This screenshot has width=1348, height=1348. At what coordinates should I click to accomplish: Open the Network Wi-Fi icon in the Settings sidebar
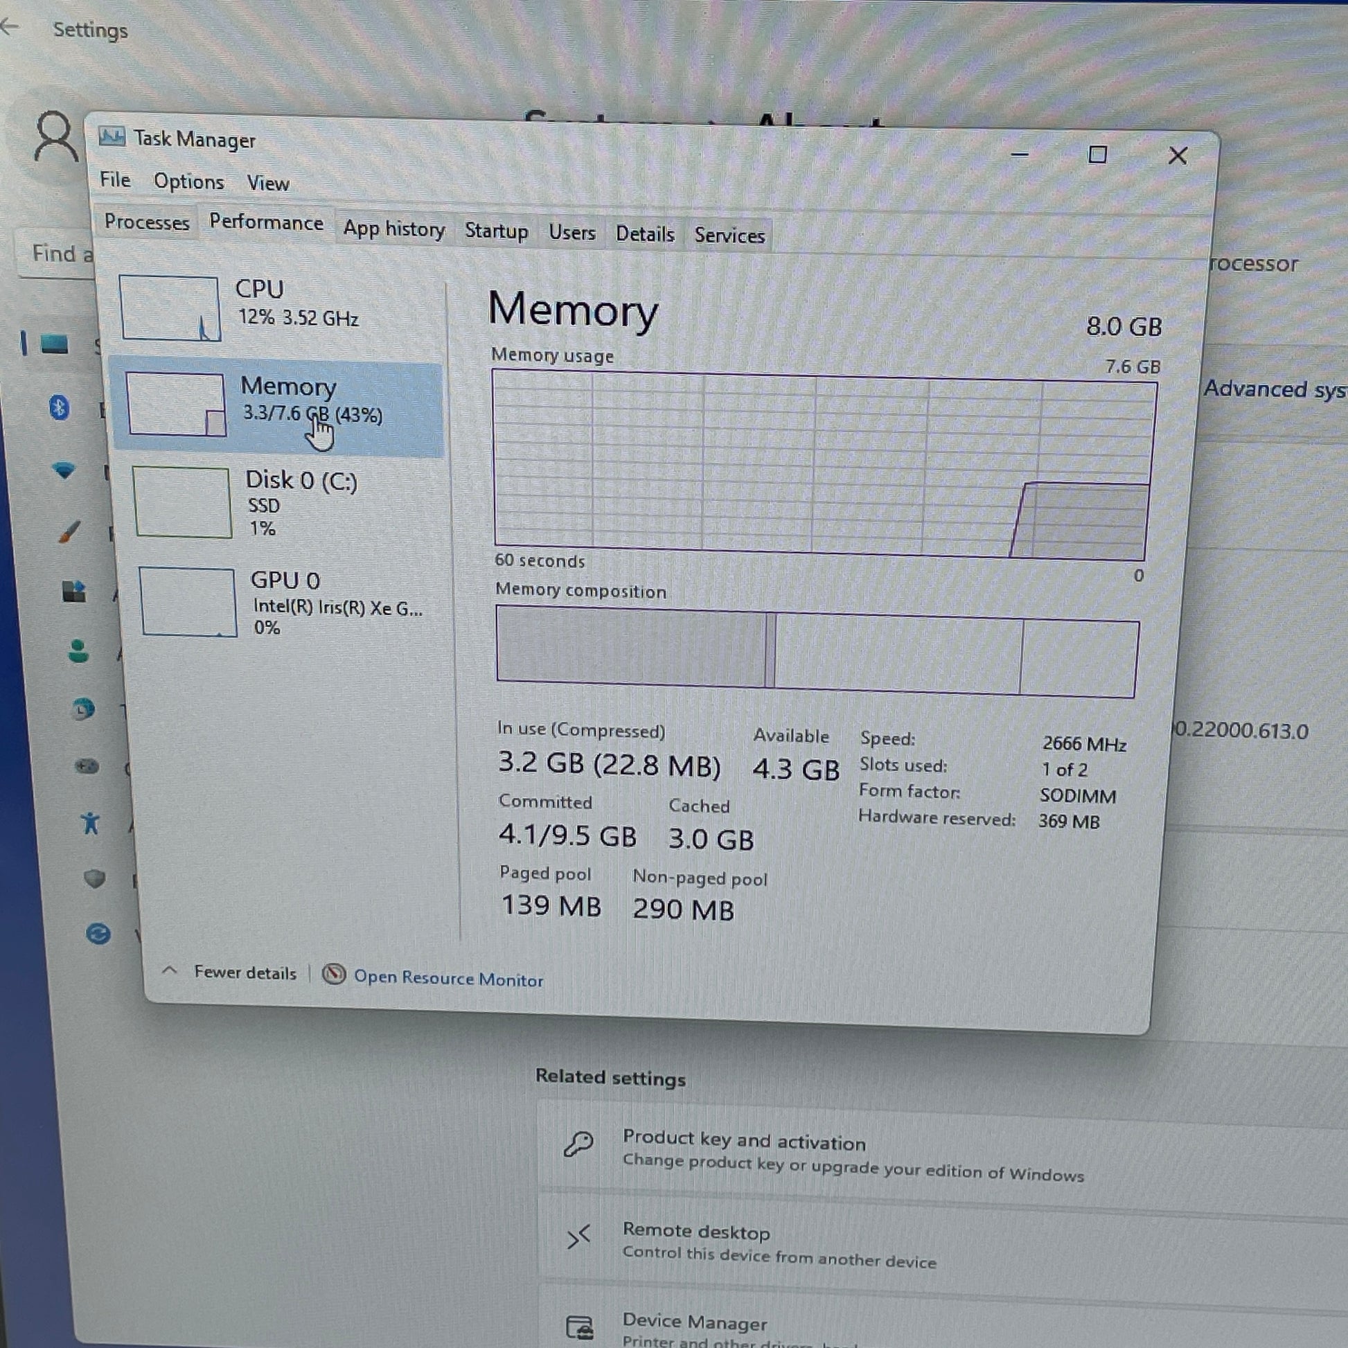64,470
